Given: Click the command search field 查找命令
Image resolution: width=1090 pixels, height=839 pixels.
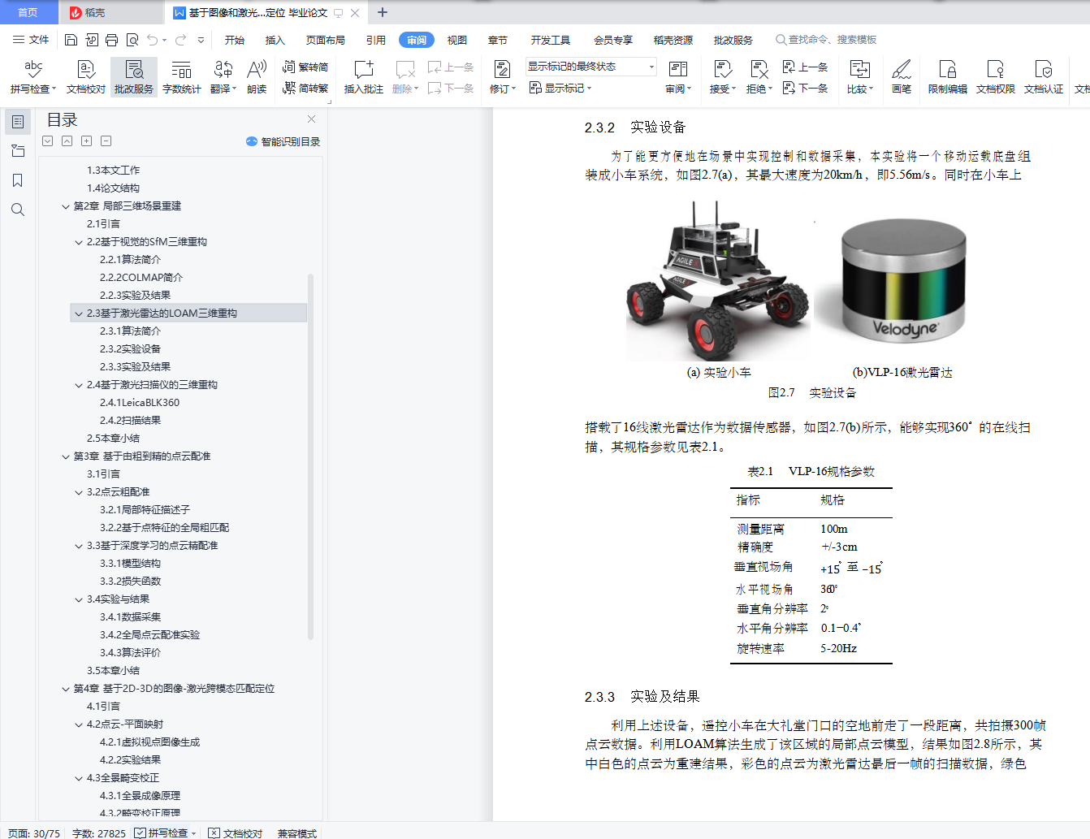Looking at the screenshot, I should pos(826,40).
